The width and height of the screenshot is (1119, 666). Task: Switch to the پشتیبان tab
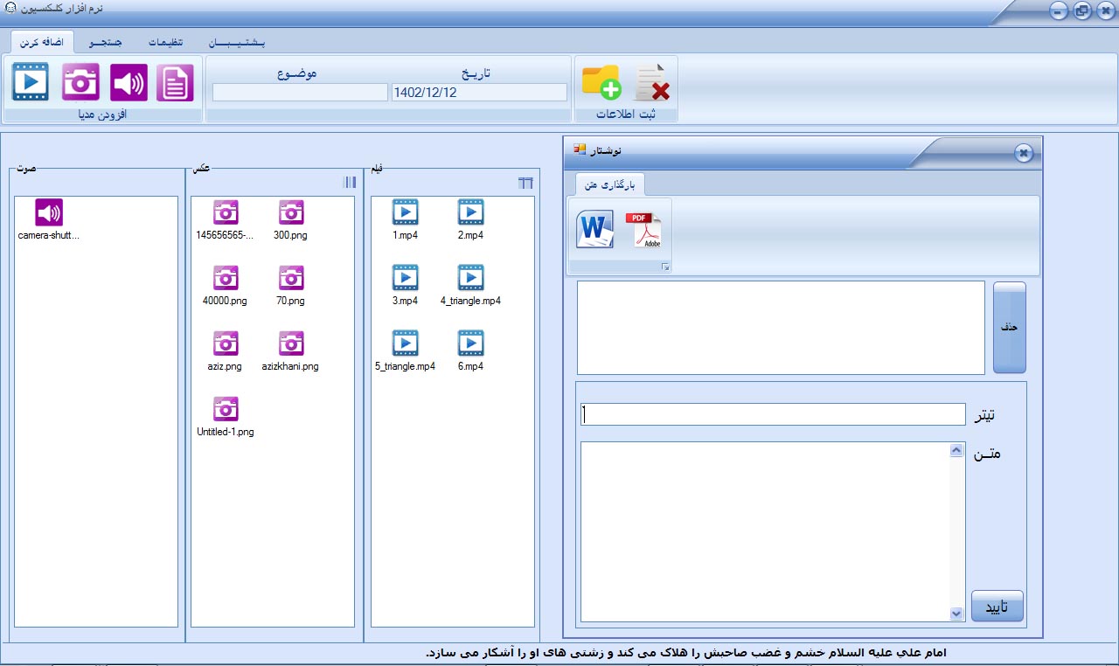[x=237, y=42]
